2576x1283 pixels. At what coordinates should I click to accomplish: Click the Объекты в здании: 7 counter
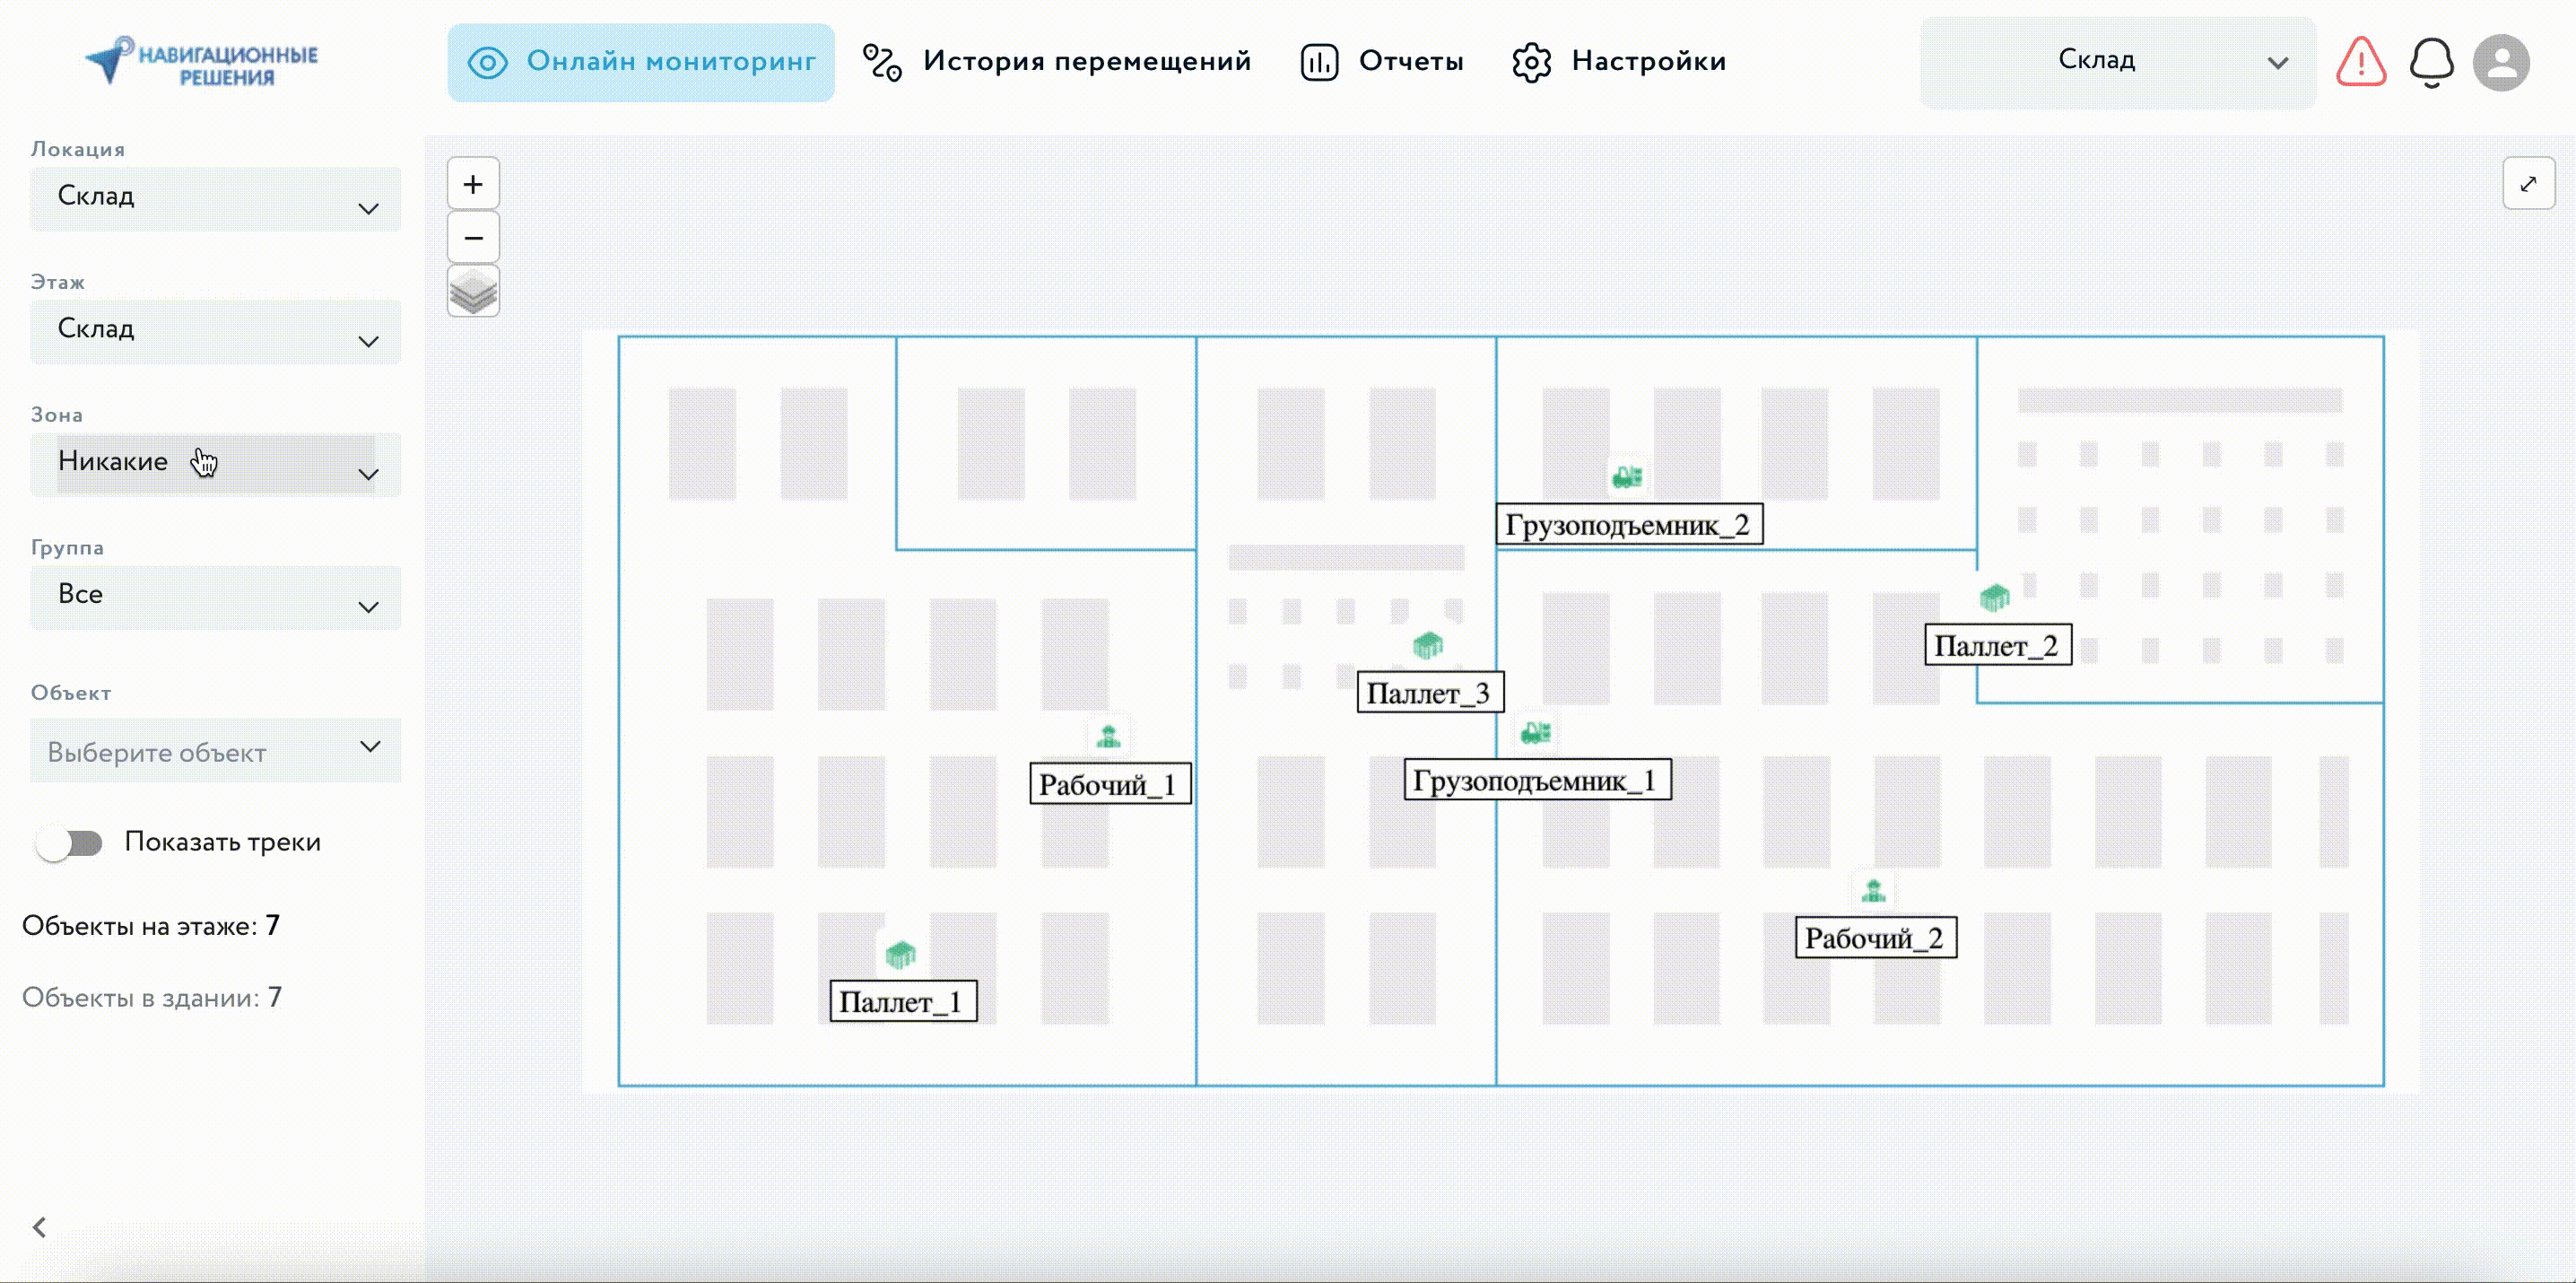click(152, 998)
